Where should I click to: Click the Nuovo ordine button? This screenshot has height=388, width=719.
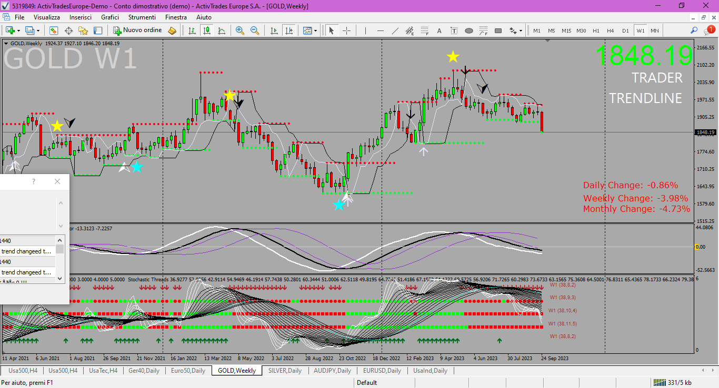[x=137, y=30]
